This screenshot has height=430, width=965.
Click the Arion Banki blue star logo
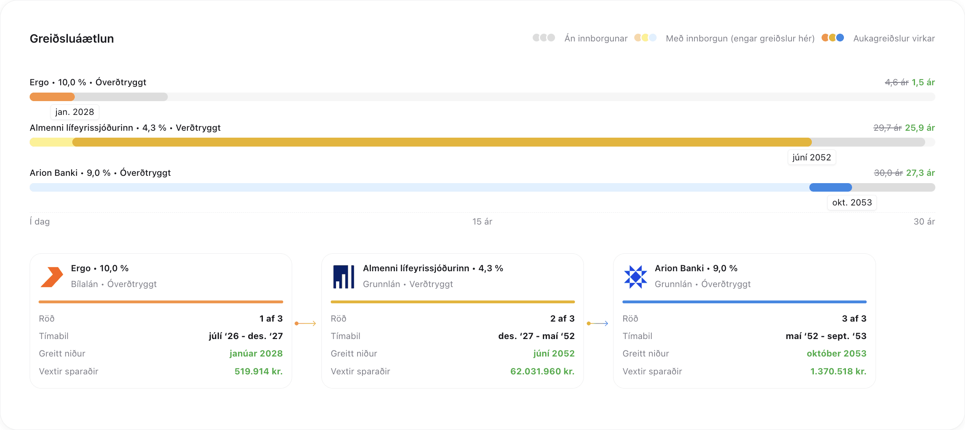635,277
